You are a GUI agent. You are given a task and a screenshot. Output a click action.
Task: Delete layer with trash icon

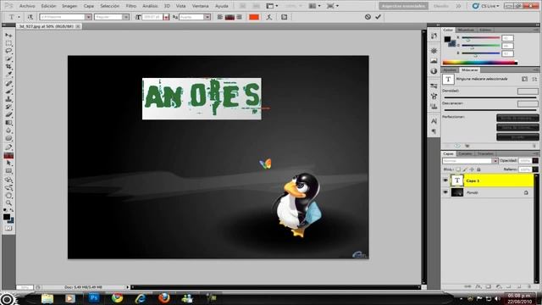(528, 286)
